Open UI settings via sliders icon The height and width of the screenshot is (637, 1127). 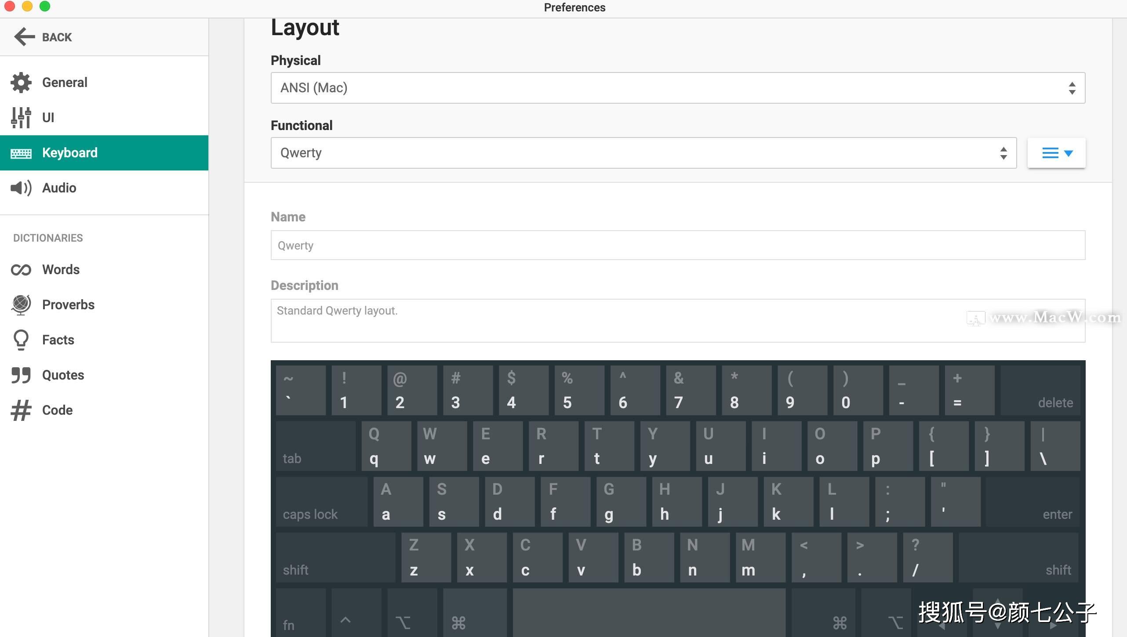coord(21,118)
